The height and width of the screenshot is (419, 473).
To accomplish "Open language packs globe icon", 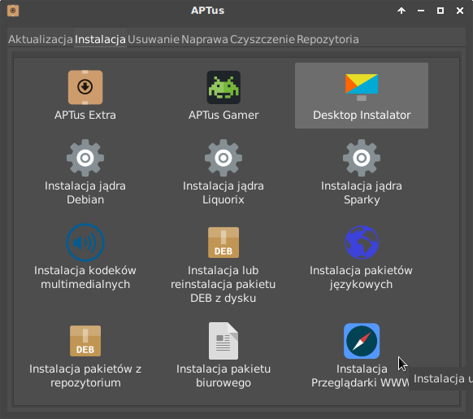I will (362, 242).
